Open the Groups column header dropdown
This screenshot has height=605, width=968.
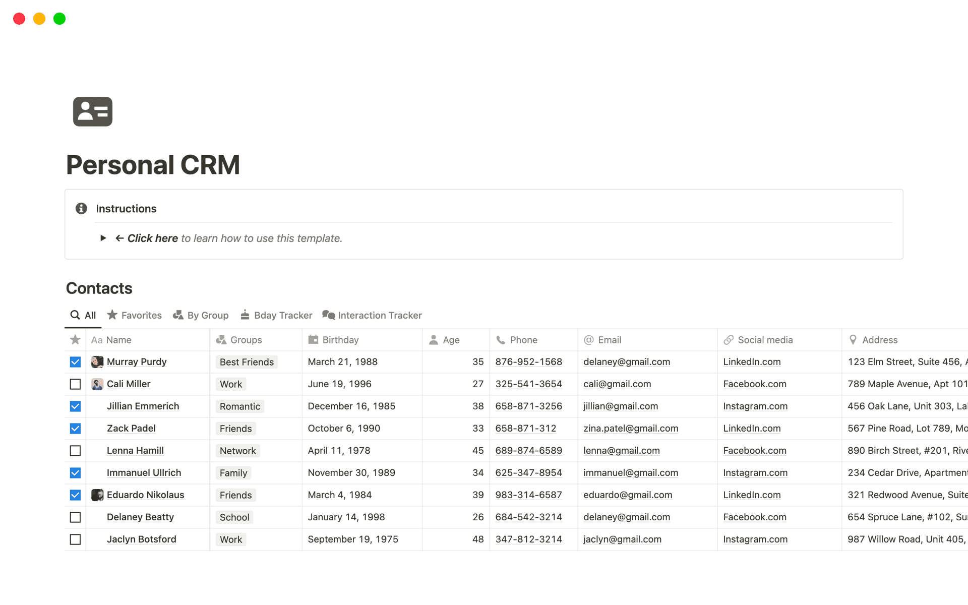pyautogui.click(x=240, y=339)
